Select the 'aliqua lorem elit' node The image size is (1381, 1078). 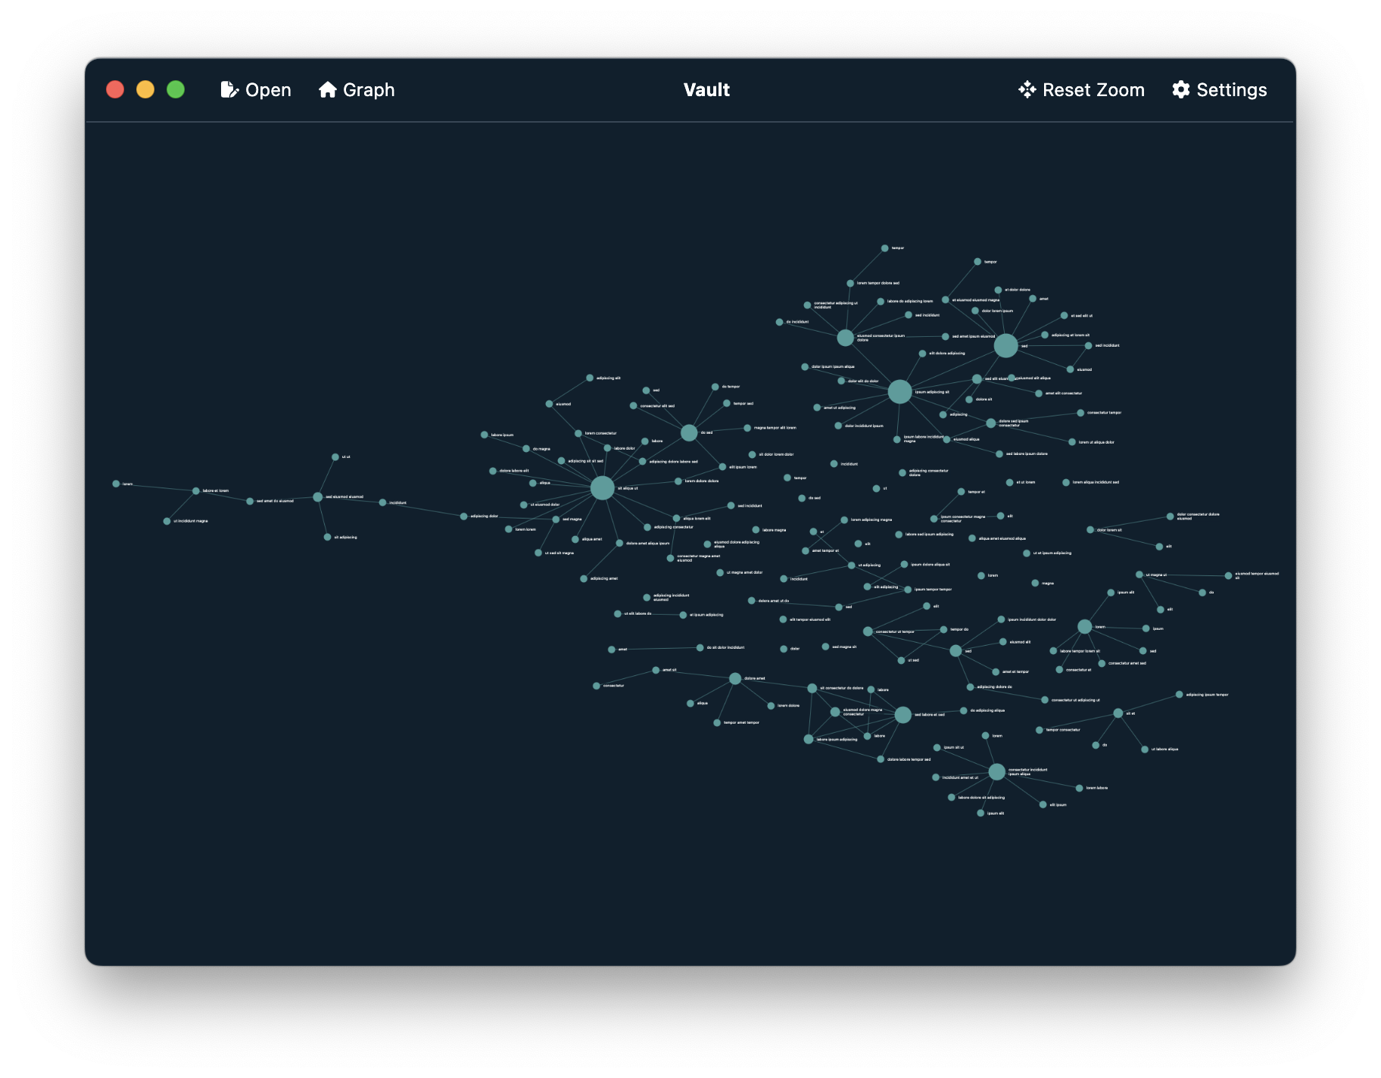(x=677, y=519)
